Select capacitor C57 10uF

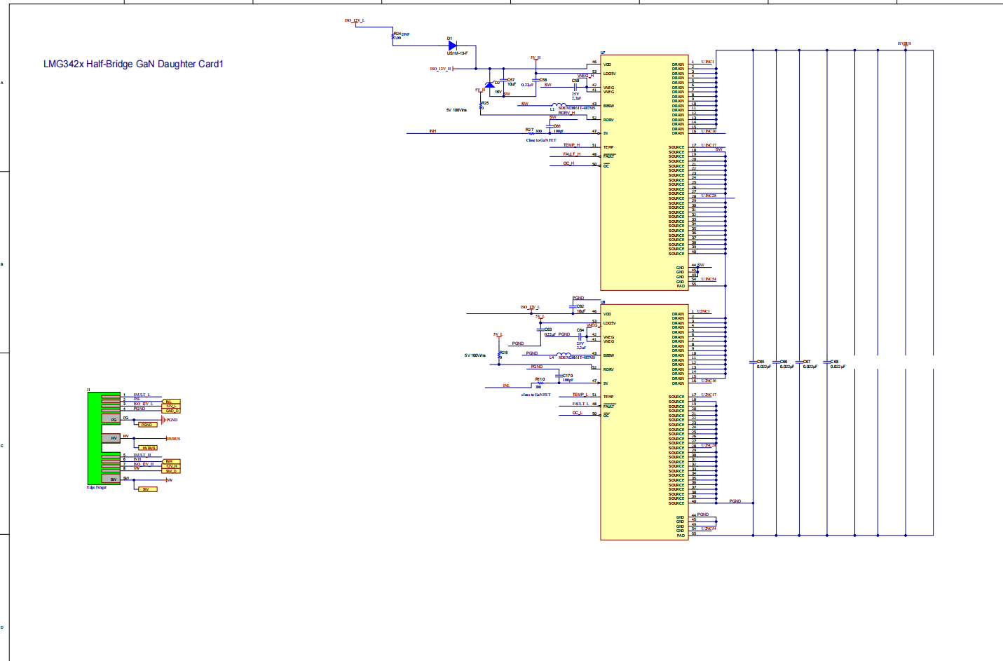point(503,80)
